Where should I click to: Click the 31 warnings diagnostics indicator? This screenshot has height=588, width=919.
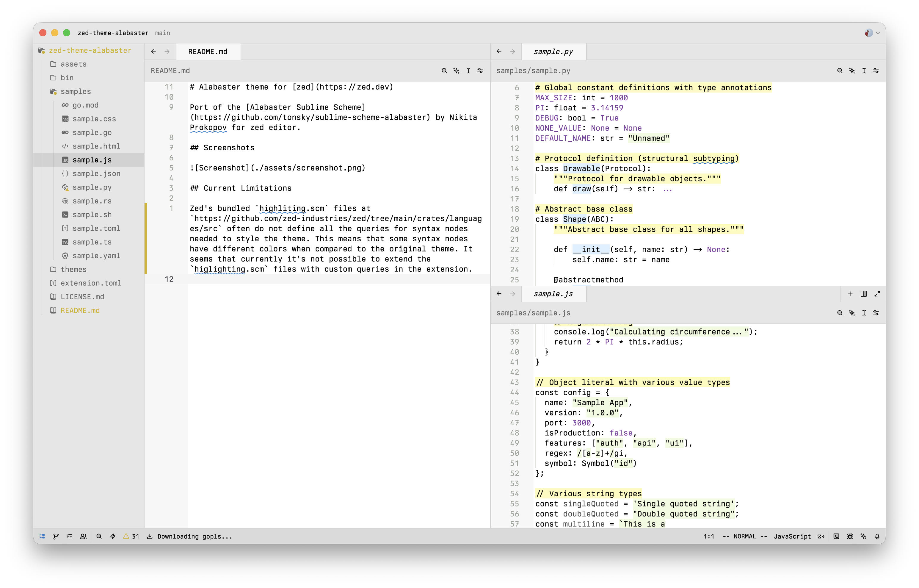(131, 536)
